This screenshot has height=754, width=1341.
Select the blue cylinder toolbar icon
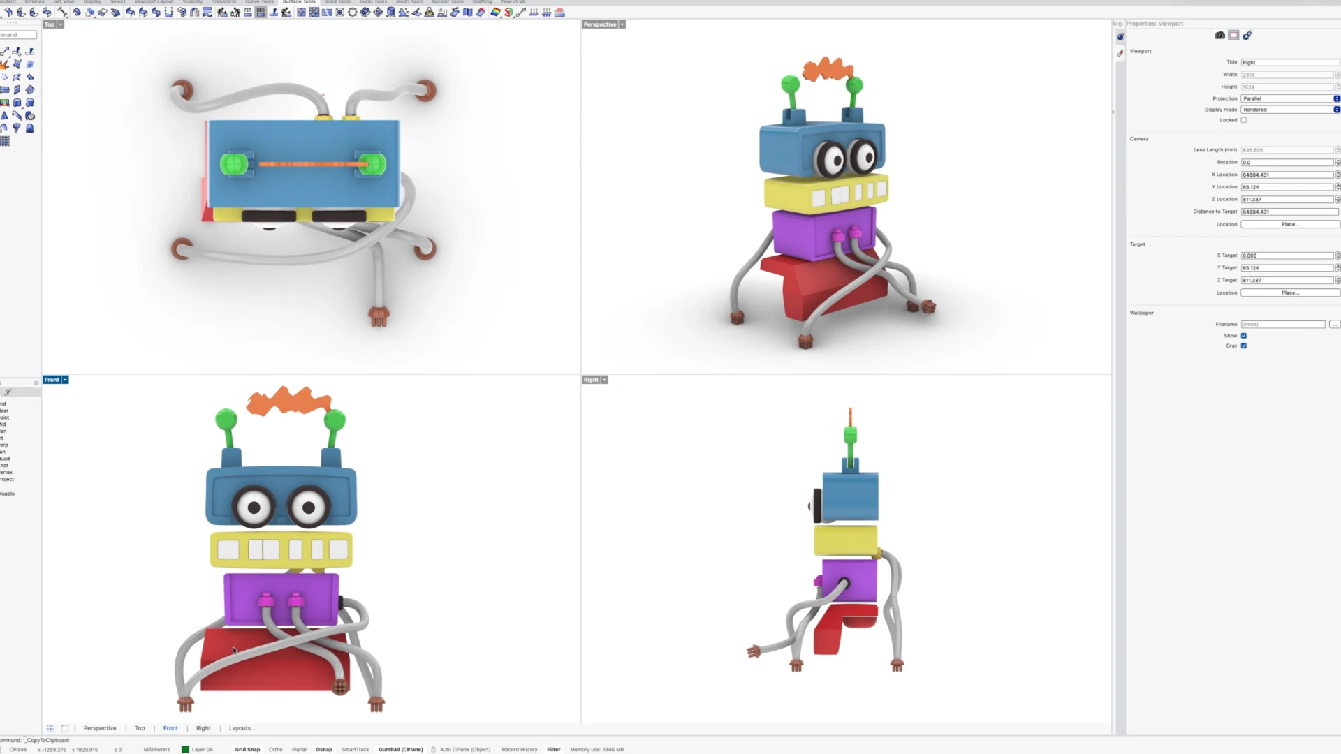tap(391, 13)
